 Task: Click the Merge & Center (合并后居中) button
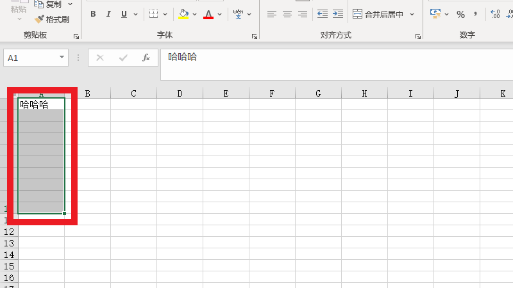point(383,14)
